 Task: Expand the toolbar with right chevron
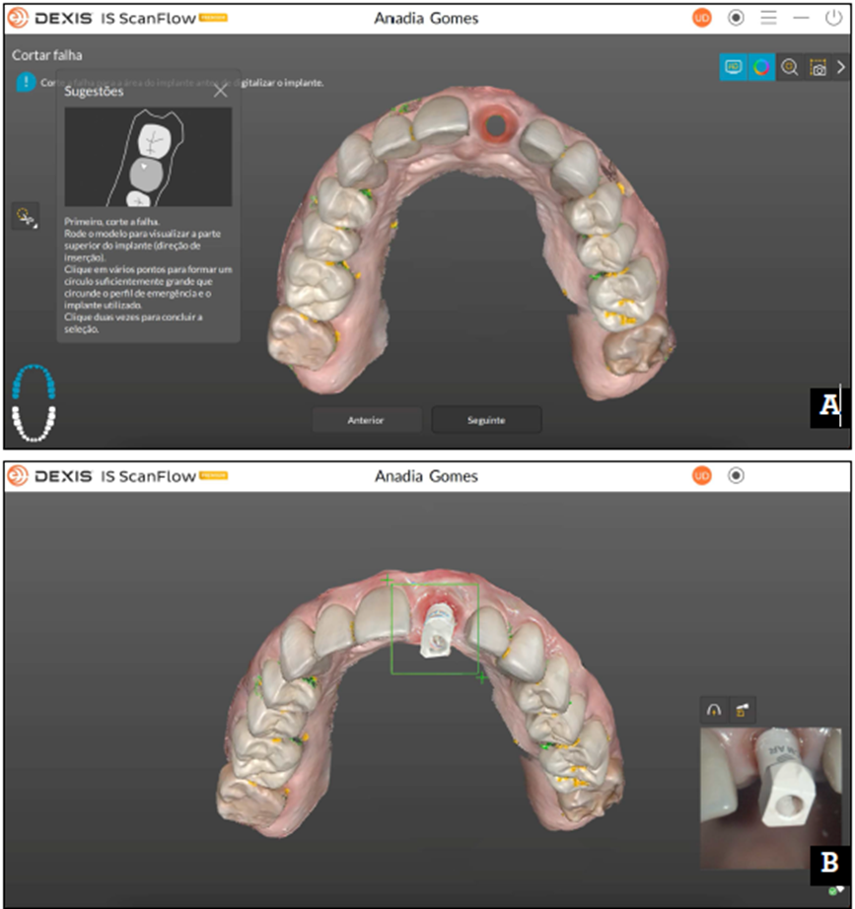[841, 67]
